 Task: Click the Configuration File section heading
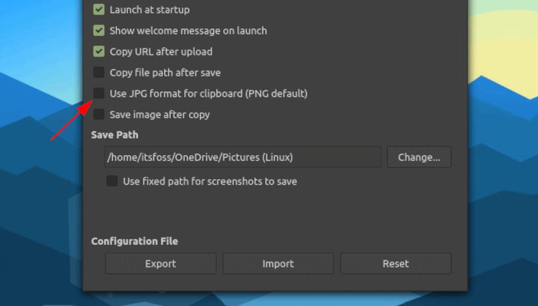tap(134, 242)
